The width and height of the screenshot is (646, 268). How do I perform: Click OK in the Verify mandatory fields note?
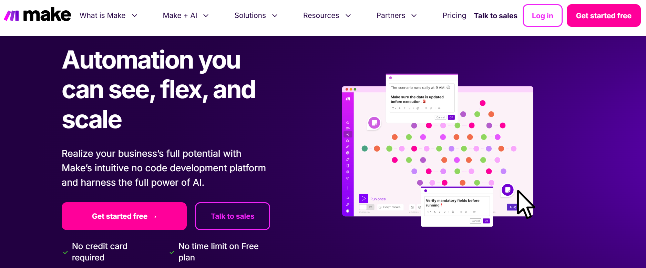[x=486, y=221]
